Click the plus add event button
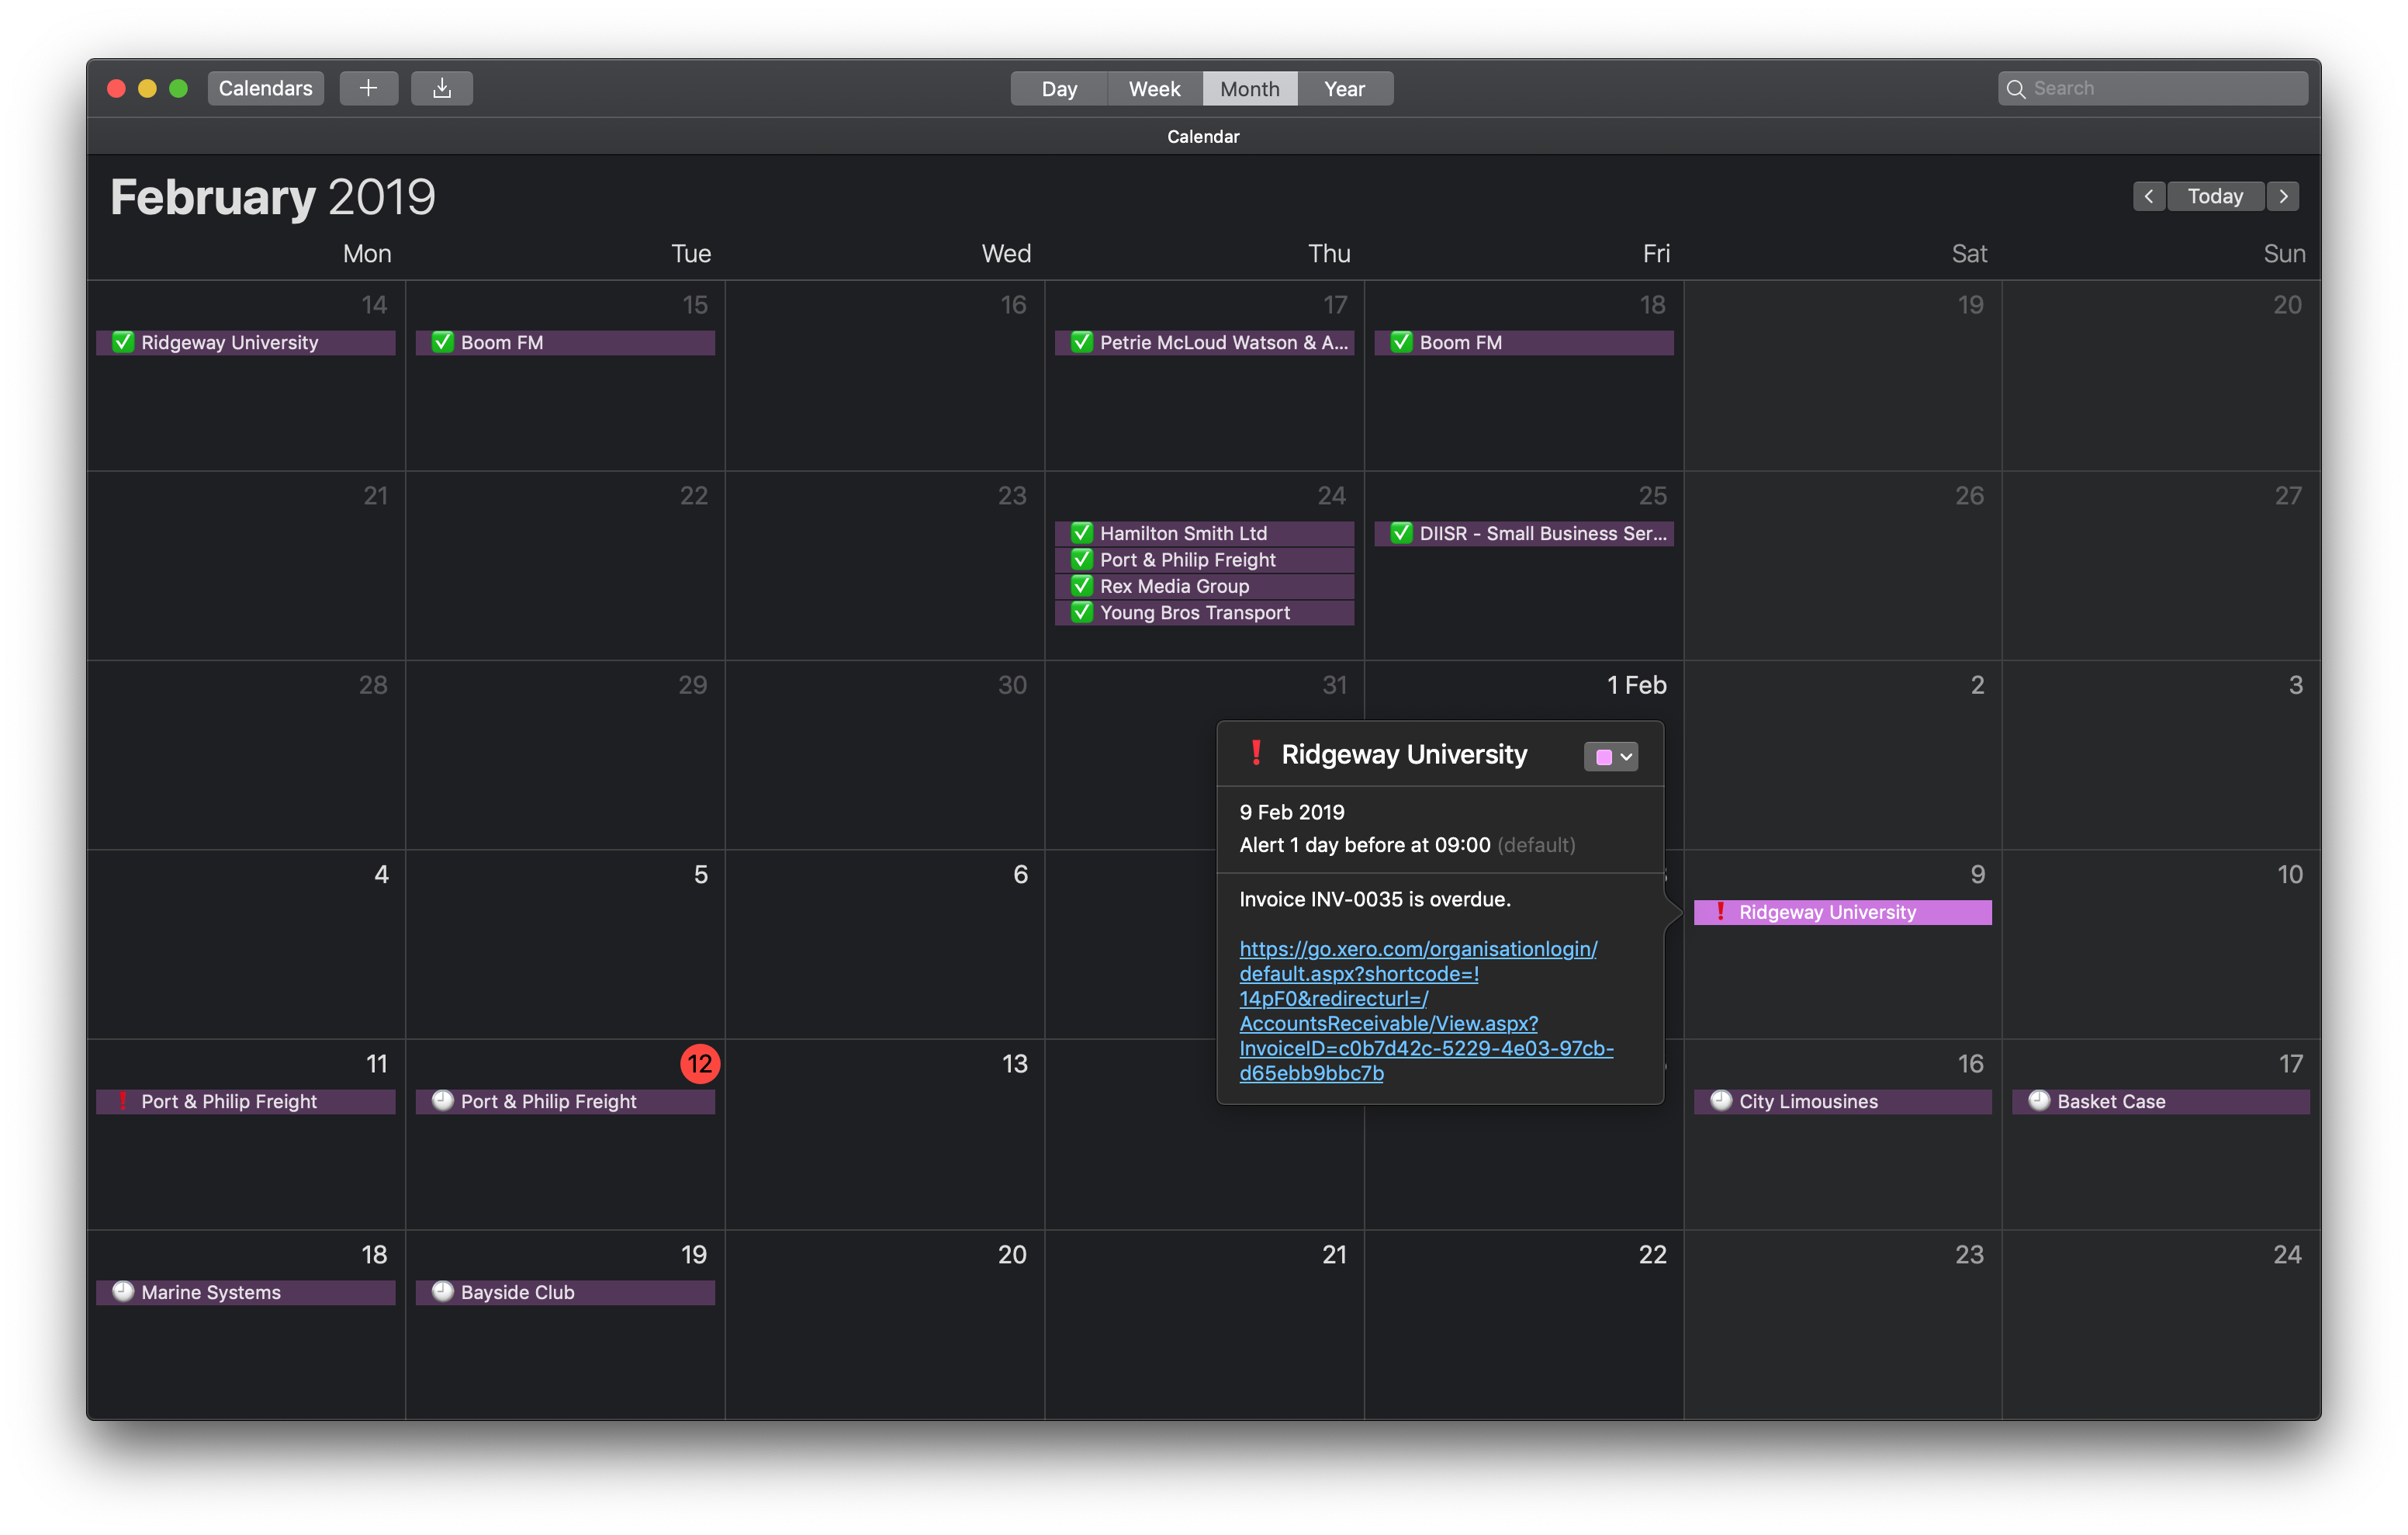Viewport: 2408px width, 1535px height. [368, 88]
